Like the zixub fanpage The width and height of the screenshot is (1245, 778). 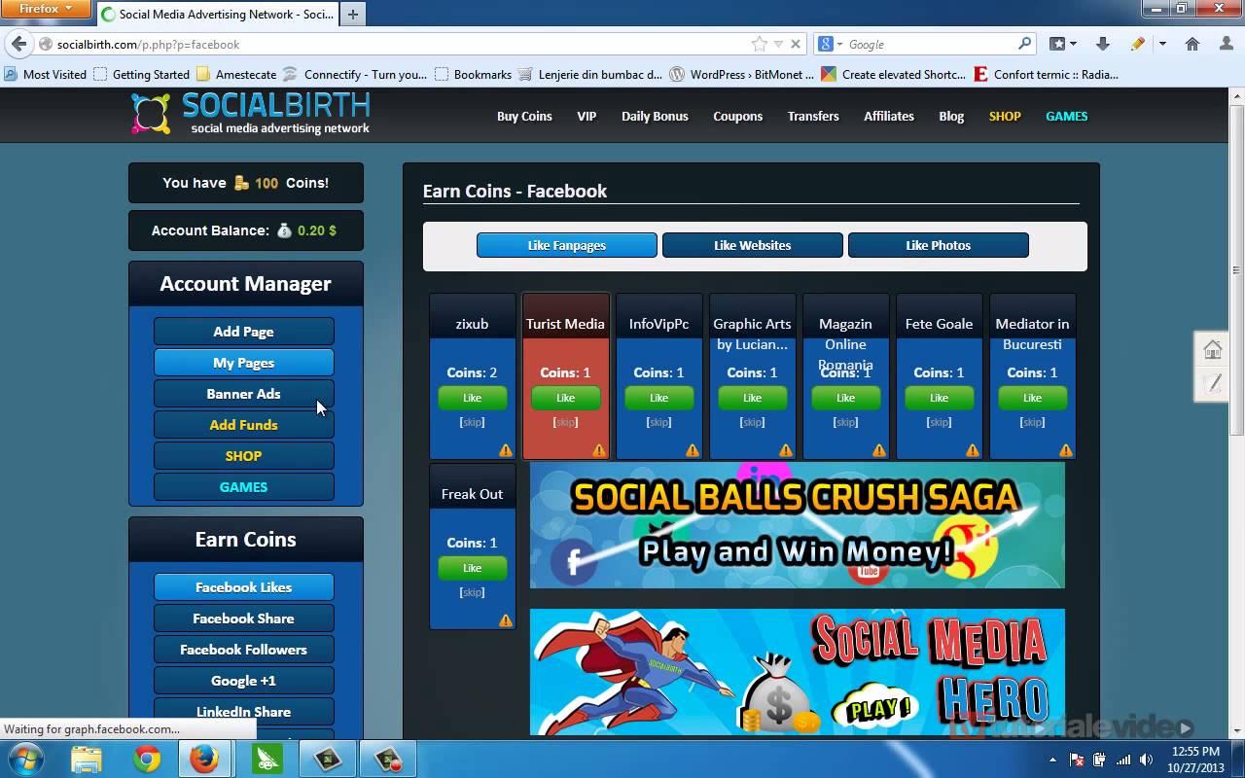tap(472, 398)
